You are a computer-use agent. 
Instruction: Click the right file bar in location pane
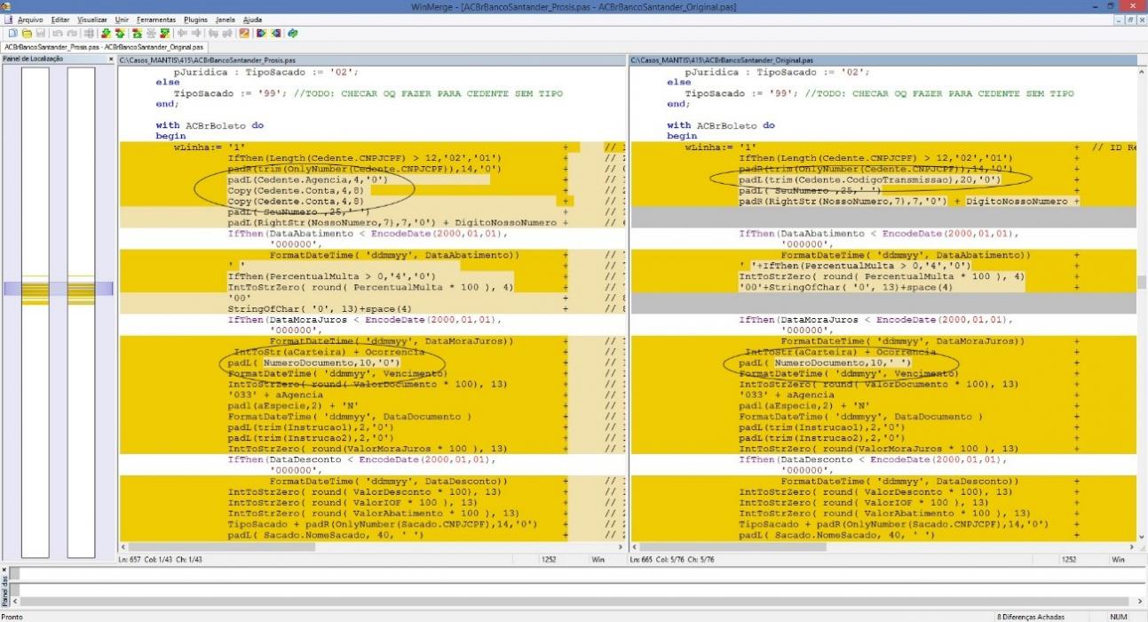81,312
